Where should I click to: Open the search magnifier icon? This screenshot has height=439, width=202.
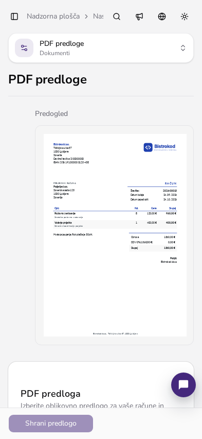click(x=117, y=16)
